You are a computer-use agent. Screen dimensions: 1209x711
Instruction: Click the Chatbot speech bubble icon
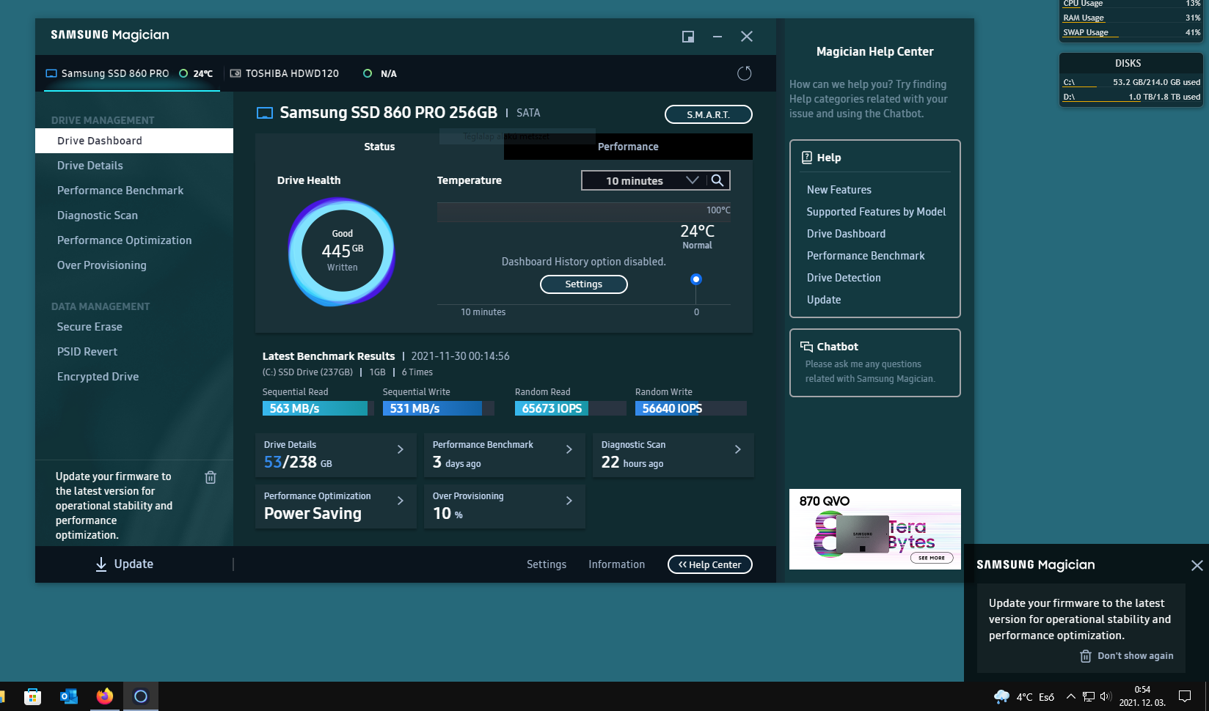(806, 347)
